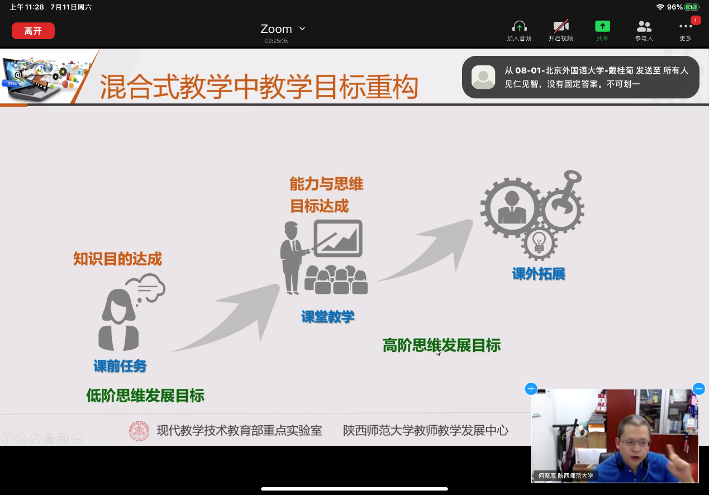Collapse speaker video with the minus button
Image resolution: width=709 pixels, height=495 pixels.
click(698, 389)
